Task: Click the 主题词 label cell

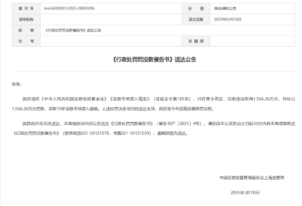Action: (195, 41)
